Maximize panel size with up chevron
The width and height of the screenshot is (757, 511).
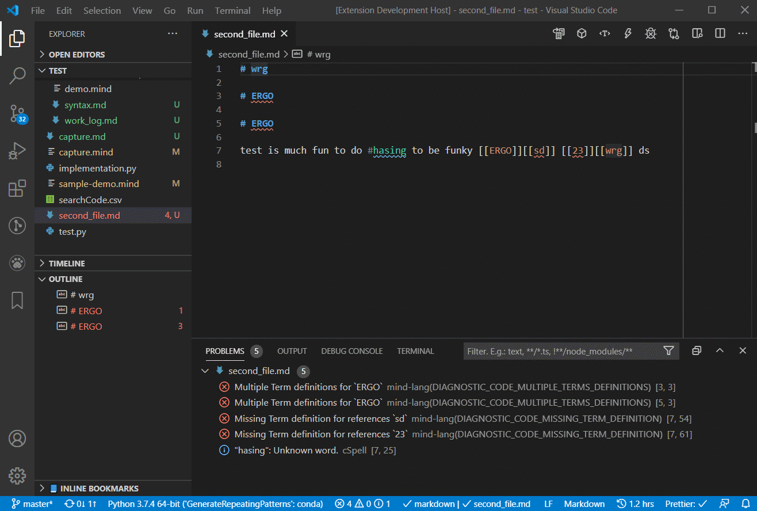pyautogui.click(x=720, y=351)
